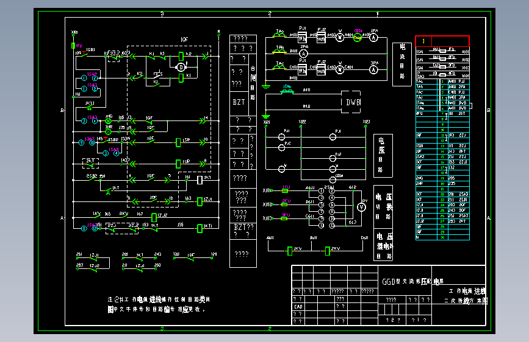
Task: Click the X123 terminal label
Action: (x=366, y=122)
